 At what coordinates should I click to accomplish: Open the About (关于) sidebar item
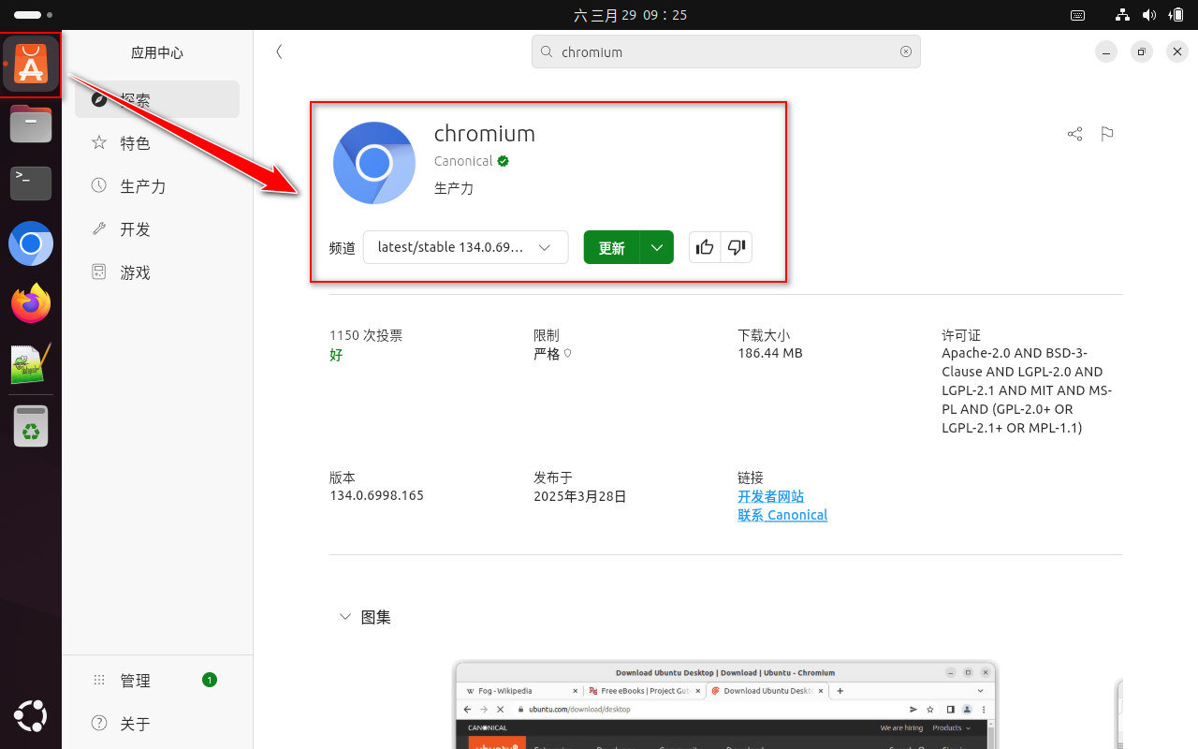(157, 723)
